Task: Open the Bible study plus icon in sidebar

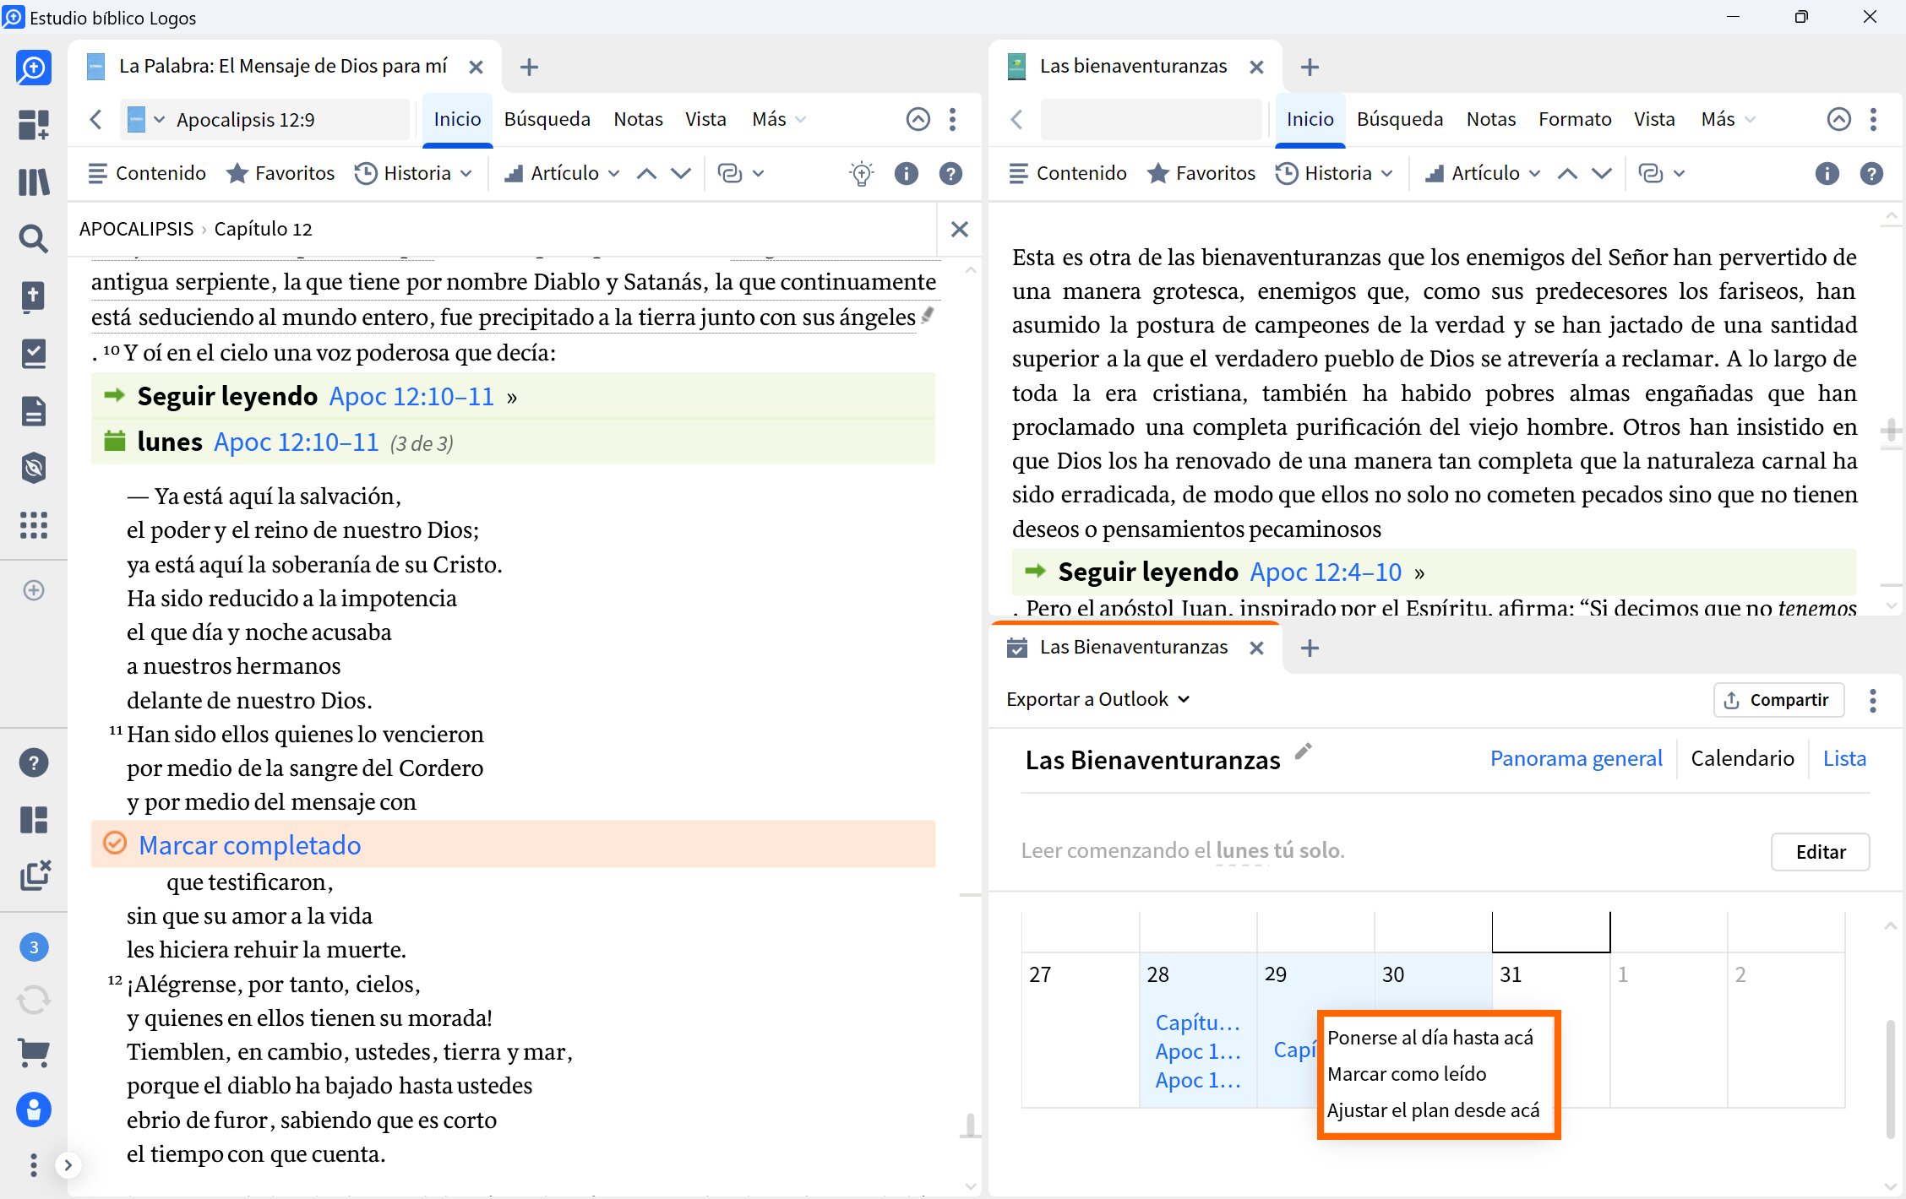Action: tap(34, 296)
